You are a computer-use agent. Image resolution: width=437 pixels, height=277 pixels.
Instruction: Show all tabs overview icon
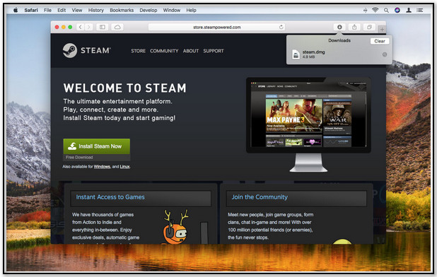(x=369, y=27)
